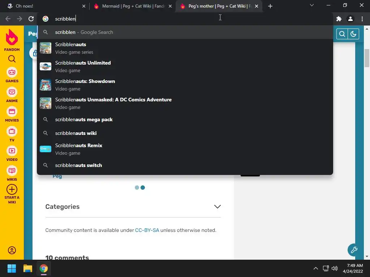The width and height of the screenshot is (370, 277).
Task: Toggle dark theme moon icon
Action: click(353, 34)
